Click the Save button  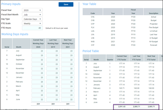66,4
